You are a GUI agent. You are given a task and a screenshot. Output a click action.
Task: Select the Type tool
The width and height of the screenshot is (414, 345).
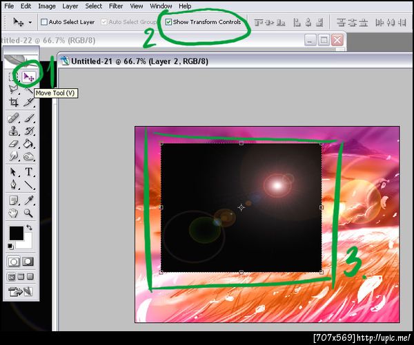(28, 172)
